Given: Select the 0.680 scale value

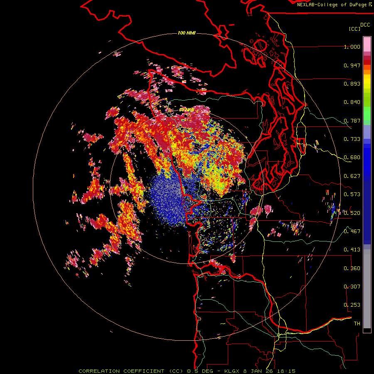Looking at the screenshot, I should click(x=352, y=157).
